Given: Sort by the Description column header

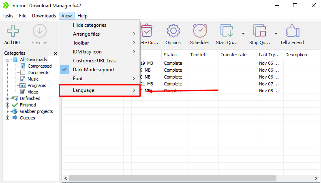Looking at the screenshot, I should (302, 55).
